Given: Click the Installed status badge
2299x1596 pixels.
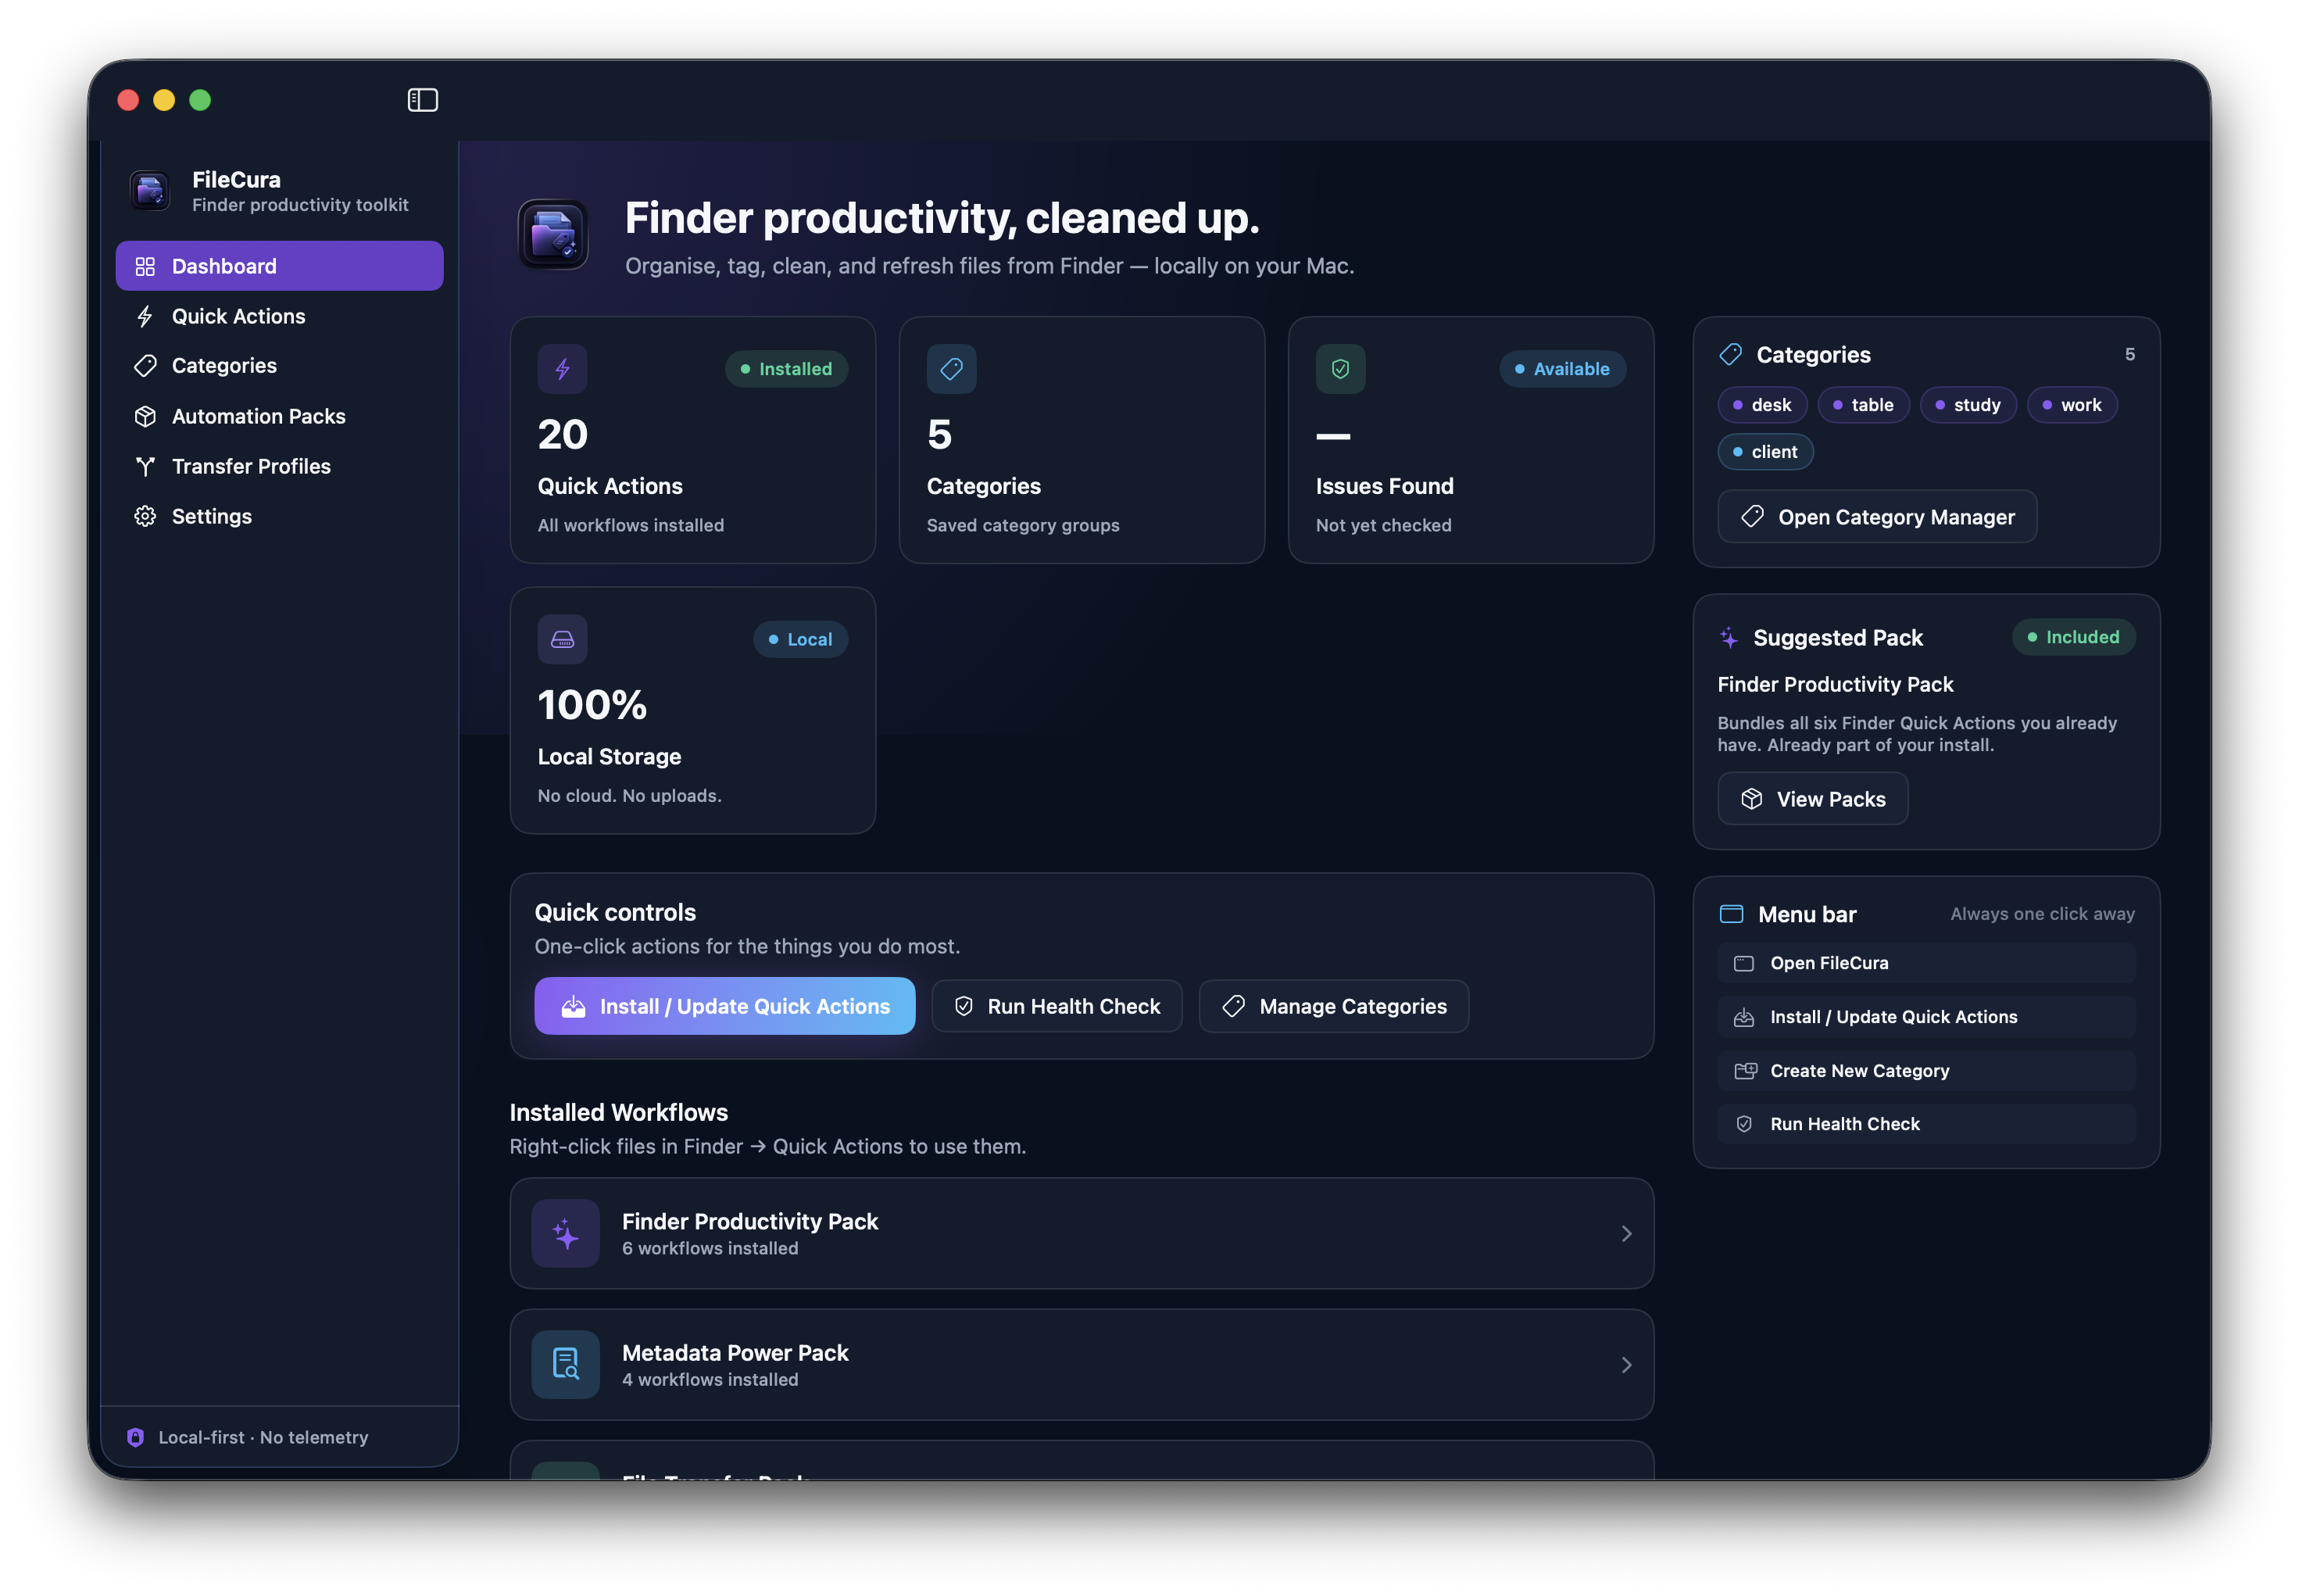Looking at the screenshot, I should click(785, 369).
